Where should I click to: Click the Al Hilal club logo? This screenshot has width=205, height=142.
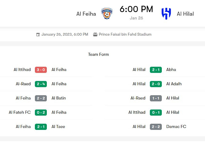coord(166,13)
